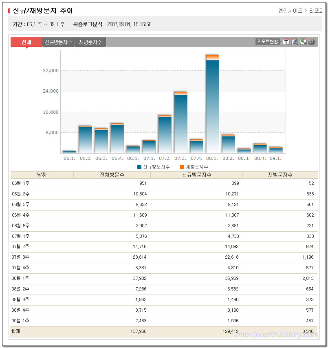
Task: Select the 06월 5주 row label
Action: 21,226
